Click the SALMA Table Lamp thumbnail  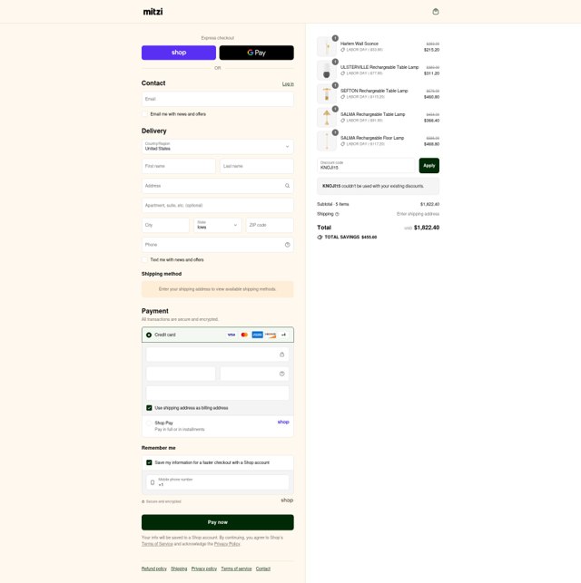(x=327, y=117)
